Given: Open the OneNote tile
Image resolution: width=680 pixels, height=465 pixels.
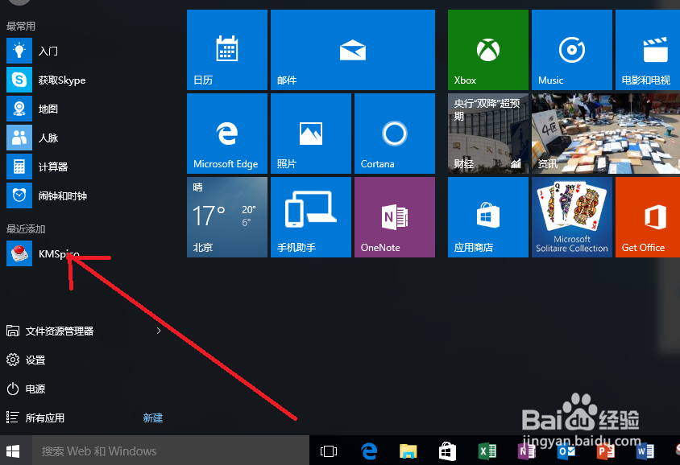Looking at the screenshot, I should [395, 217].
